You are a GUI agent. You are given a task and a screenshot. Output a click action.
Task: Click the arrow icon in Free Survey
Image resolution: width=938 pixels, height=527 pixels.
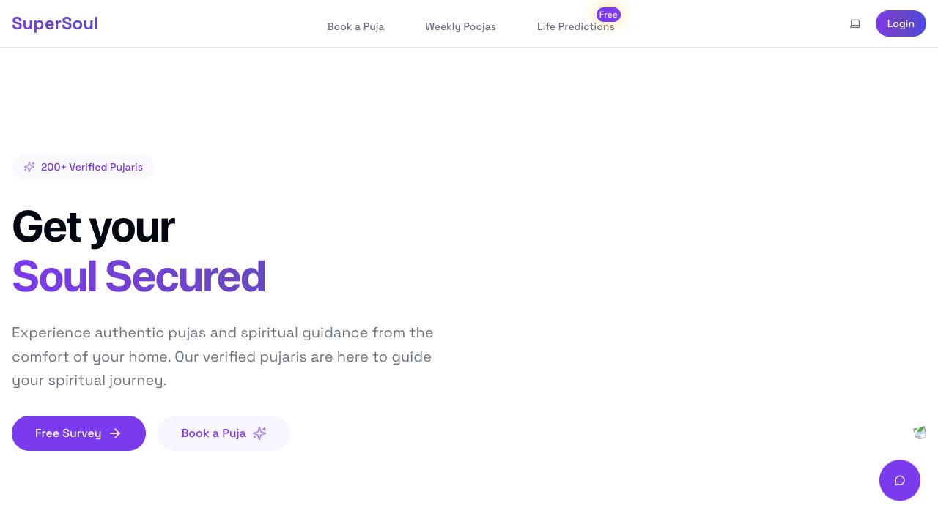tap(115, 433)
